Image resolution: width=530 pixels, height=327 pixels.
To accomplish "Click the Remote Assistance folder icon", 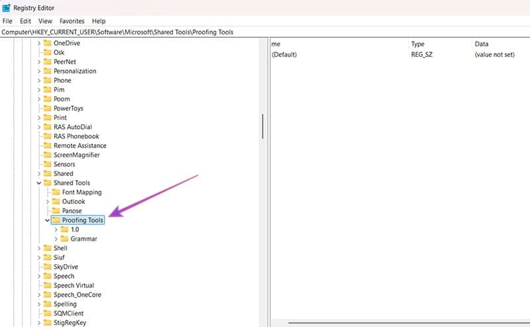I will pos(47,146).
